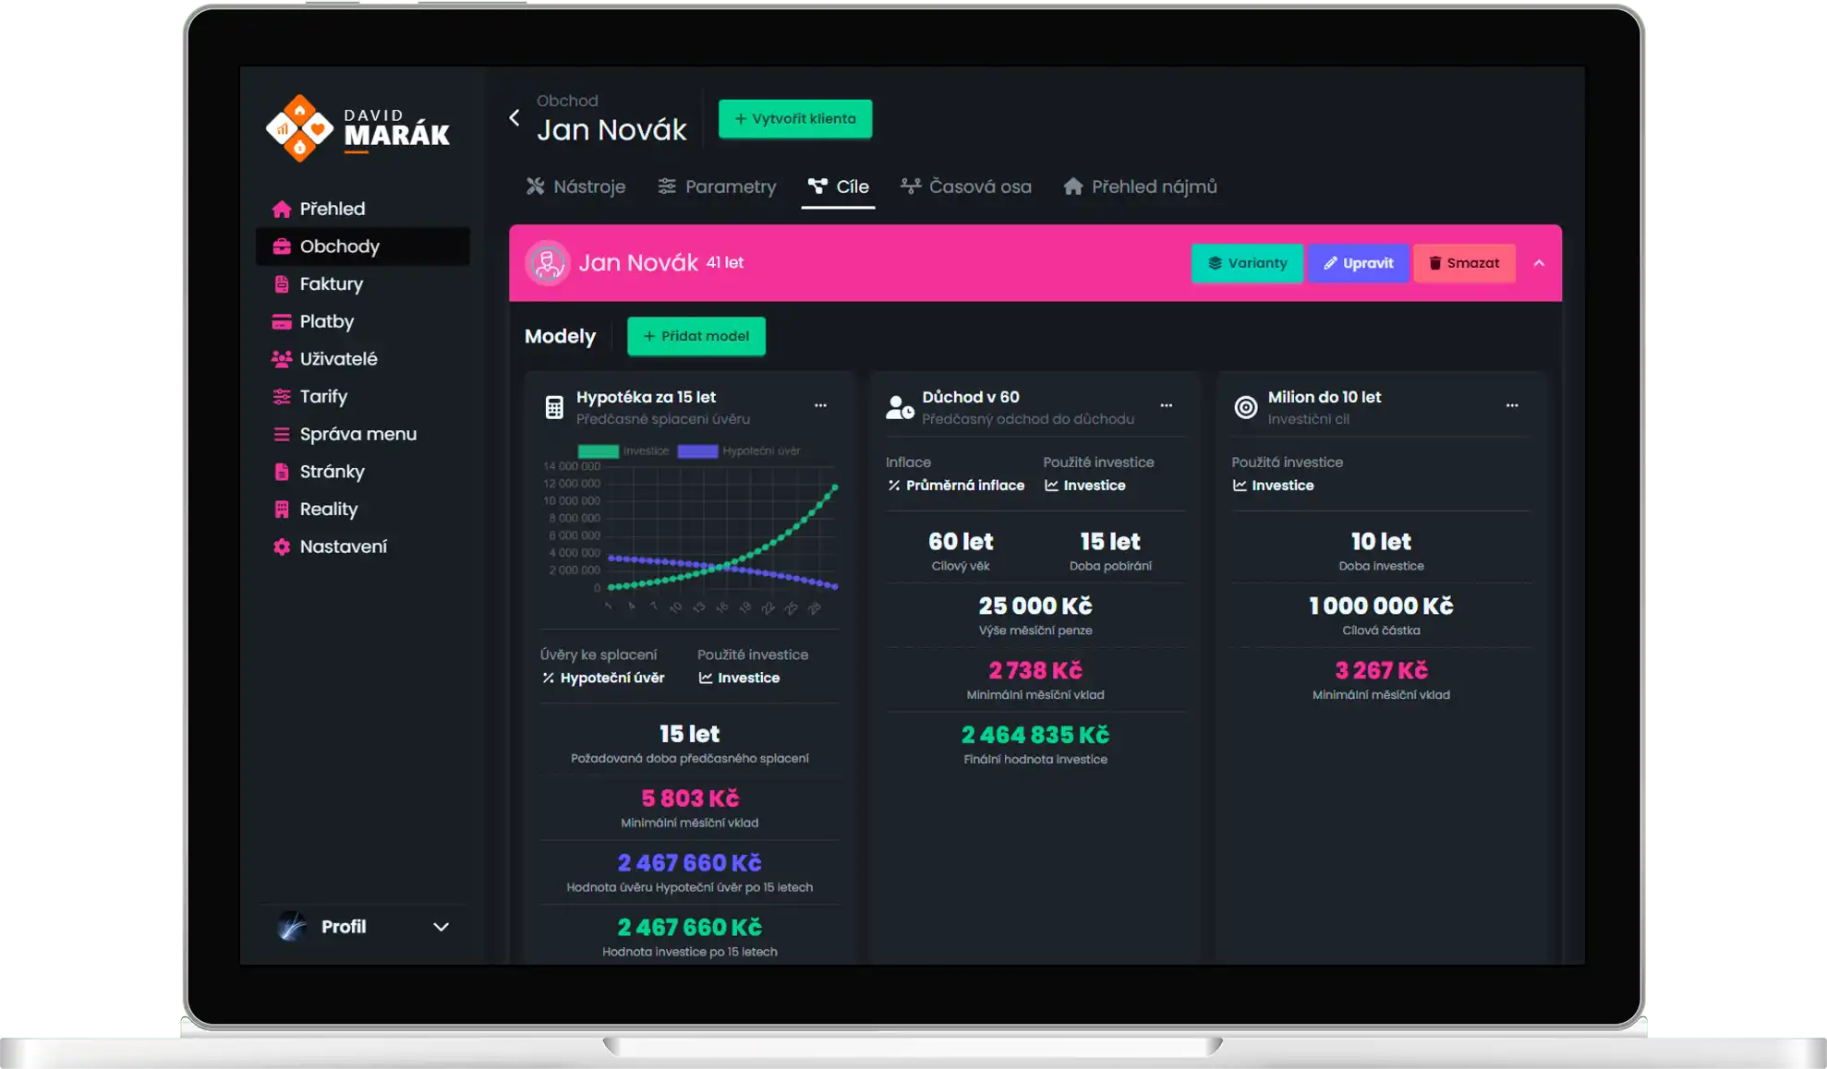This screenshot has width=1827, height=1069.
Task: Click target icon on Milion do 10 let
Action: tap(1246, 407)
